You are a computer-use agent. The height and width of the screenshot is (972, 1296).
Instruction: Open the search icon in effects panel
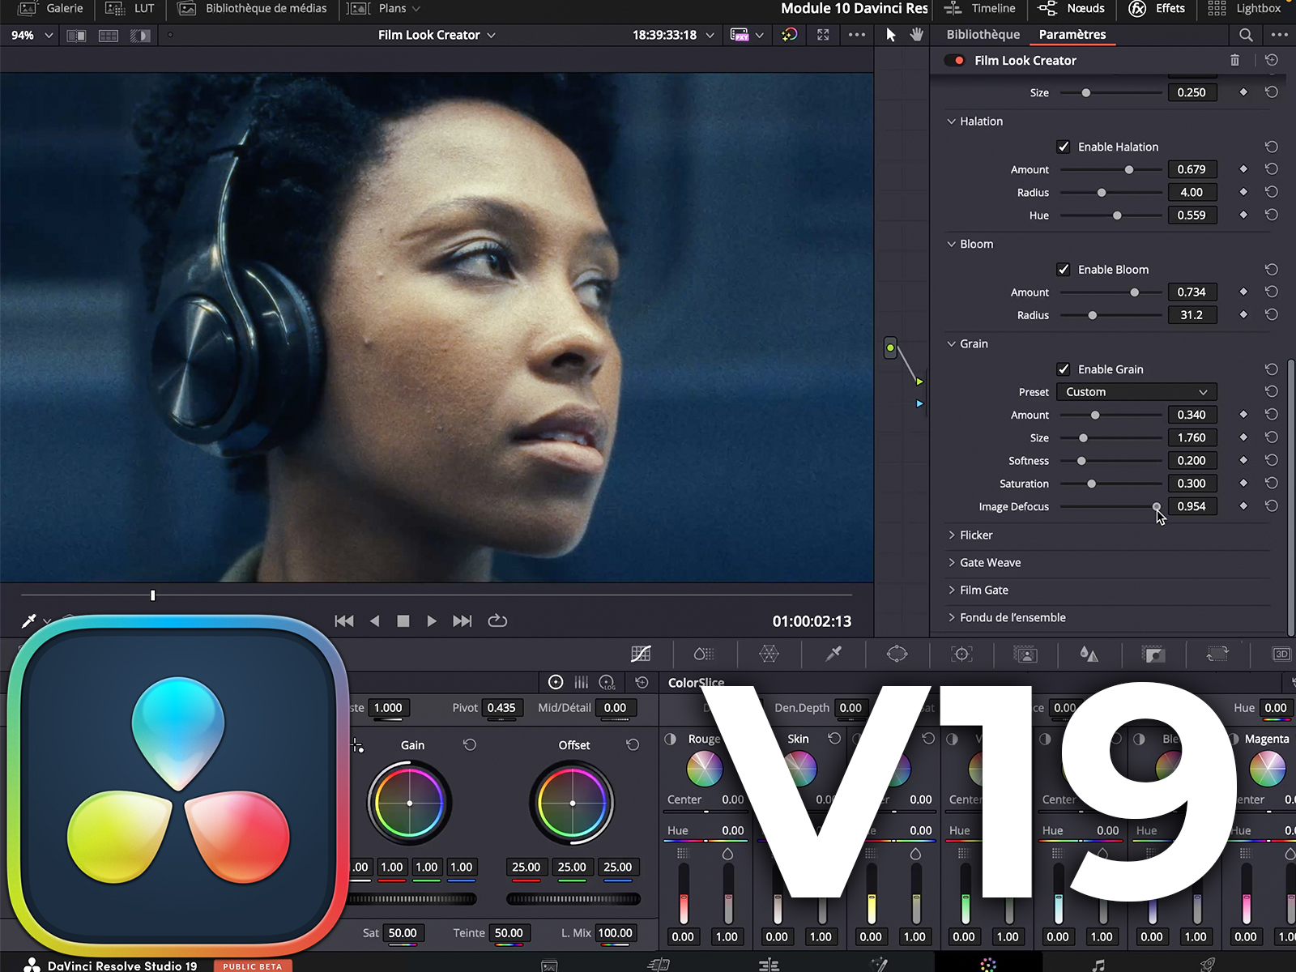tap(1246, 35)
